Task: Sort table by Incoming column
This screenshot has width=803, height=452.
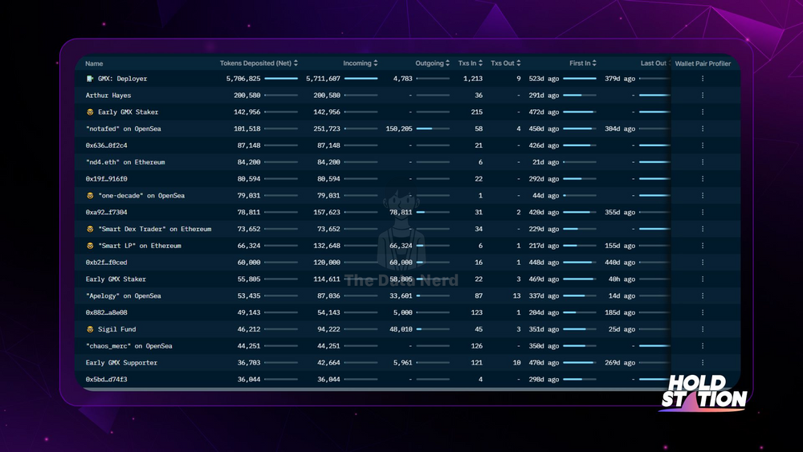Action: (360, 63)
